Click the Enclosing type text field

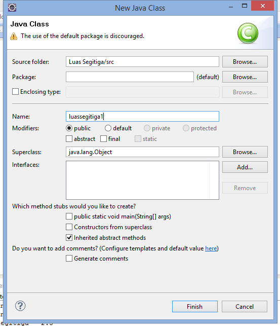pos(142,92)
